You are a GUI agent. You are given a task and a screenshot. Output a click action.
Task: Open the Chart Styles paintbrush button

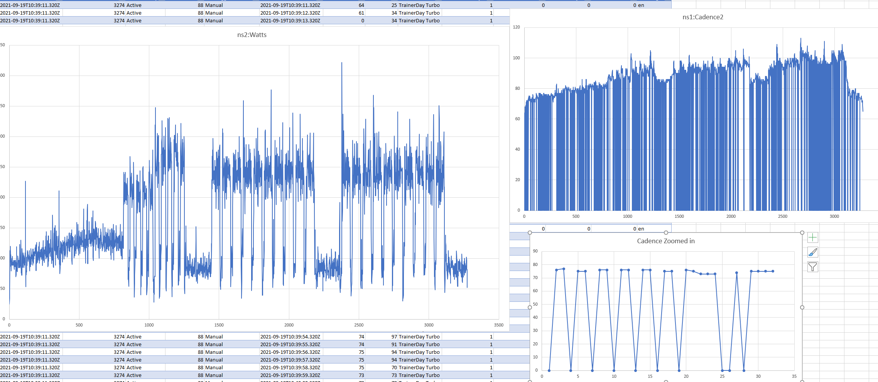tap(812, 252)
